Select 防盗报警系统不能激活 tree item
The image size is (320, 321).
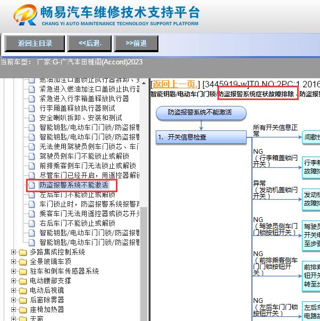tap(73, 185)
